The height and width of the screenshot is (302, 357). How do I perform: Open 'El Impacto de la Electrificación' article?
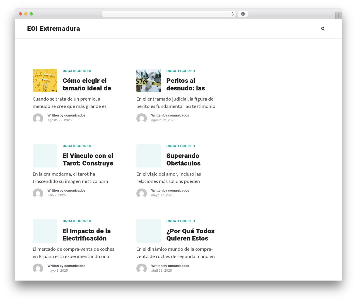pos(87,235)
